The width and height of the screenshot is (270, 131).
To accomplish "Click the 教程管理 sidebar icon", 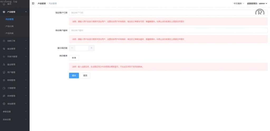I will [x=4, y=80].
